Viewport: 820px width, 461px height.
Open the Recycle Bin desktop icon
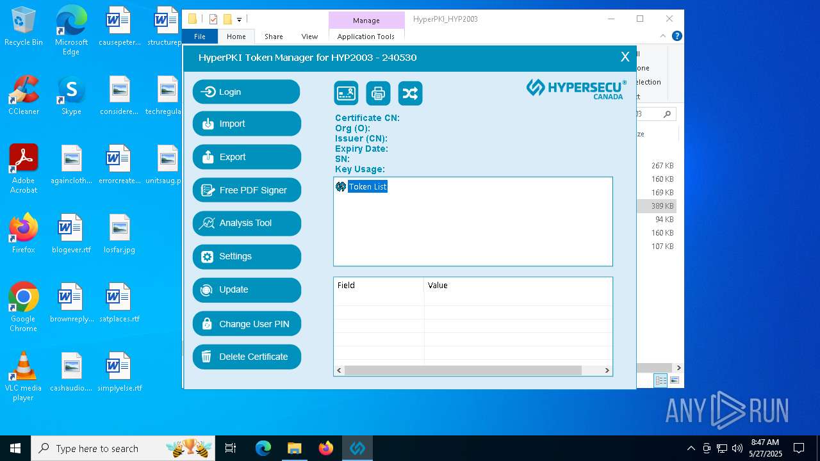tap(24, 28)
